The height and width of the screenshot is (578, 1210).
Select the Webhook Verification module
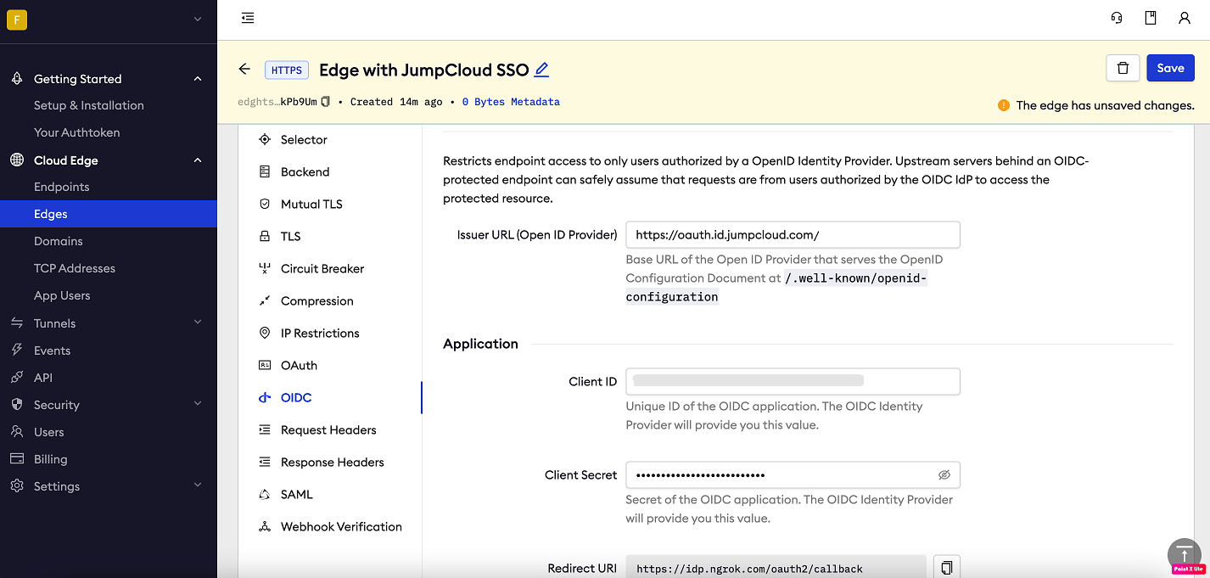pos(341,526)
